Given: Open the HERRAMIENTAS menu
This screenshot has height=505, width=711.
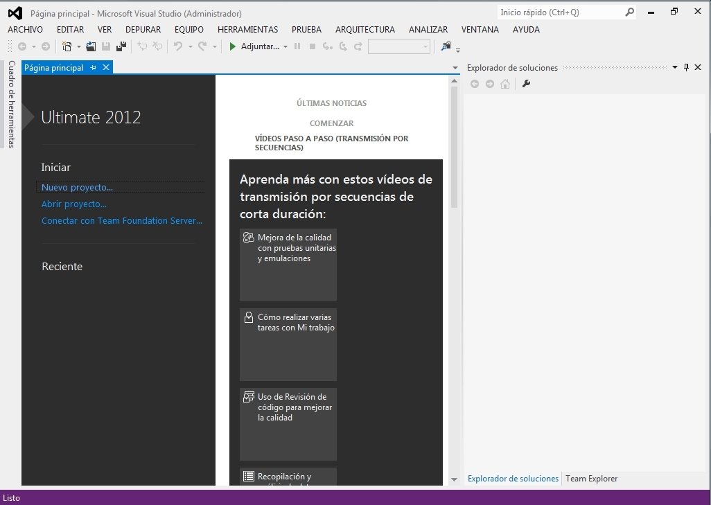Looking at the screenshot, I should [248, 30].
